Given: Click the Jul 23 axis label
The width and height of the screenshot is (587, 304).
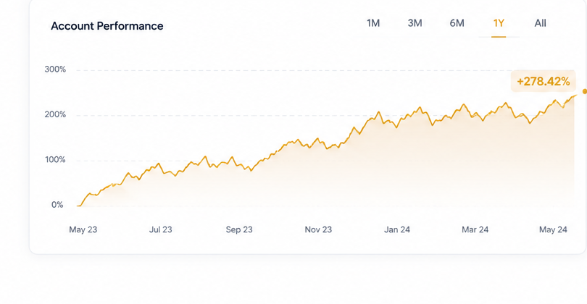Looking at the screenshot, I should (x=161, y=229).
